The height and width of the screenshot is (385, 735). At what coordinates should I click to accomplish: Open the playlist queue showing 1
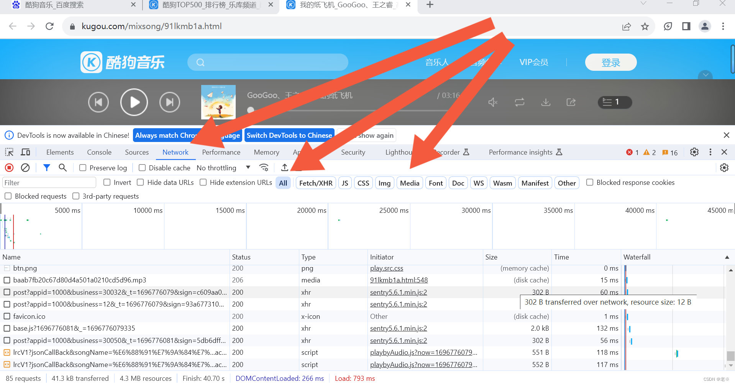pyautogui.click(x=615, y=102)
